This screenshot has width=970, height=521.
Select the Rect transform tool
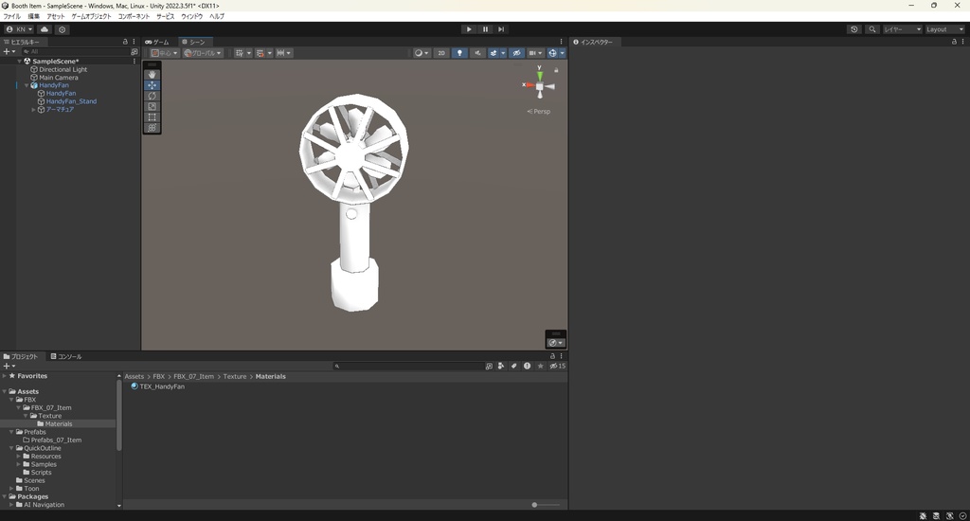pyautogui.click(x=152, y=117)
